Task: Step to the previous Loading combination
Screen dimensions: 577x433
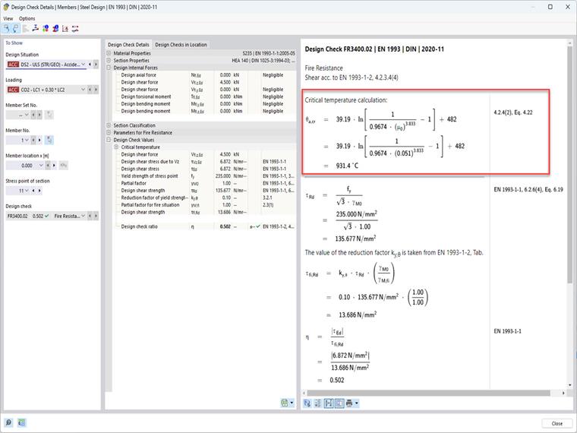Action: click(x=90, y=90)
